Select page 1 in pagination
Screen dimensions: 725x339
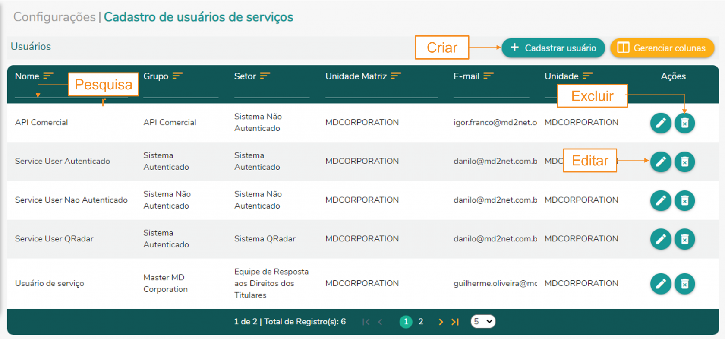[406, 322]
